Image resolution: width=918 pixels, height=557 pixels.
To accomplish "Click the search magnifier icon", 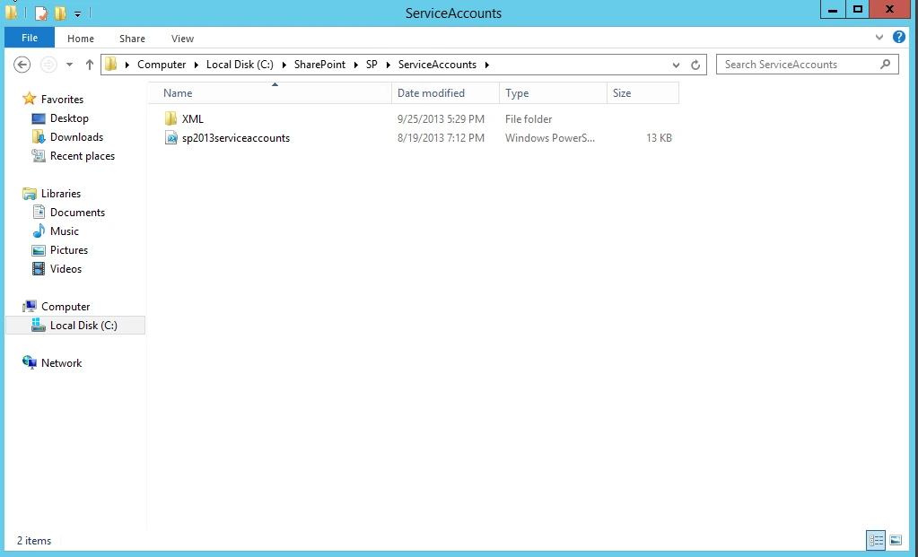I will pos(885,65).
